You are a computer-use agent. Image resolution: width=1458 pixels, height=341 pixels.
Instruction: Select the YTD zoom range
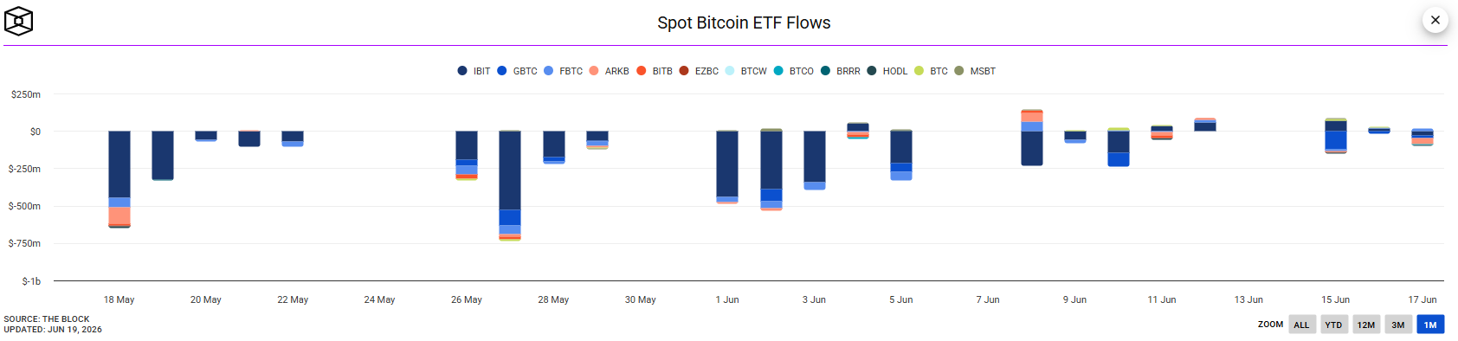point(1333,325)
